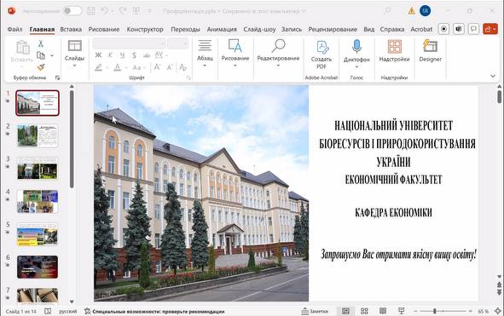Click the Cut scissors icon

41,43
